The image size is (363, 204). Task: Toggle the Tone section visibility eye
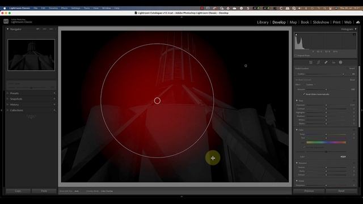pyautogui.click(x=354, y=101)
